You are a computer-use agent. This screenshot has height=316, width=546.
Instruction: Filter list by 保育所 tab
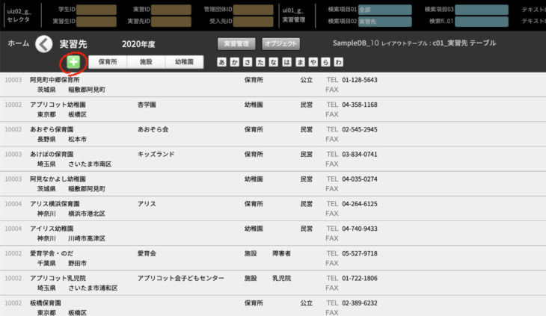pyautogui.click(x=108, y=62)
